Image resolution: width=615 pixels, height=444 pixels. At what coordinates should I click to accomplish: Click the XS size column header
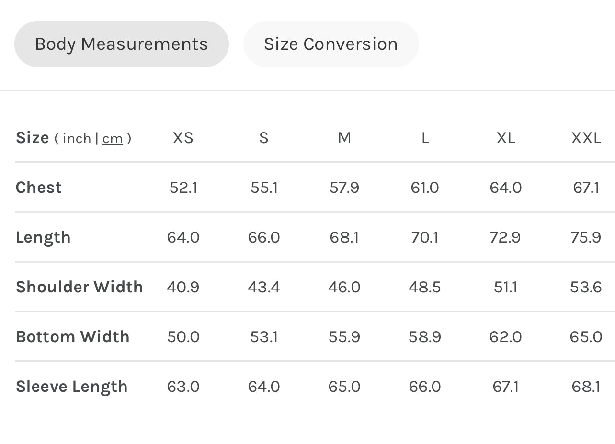coord(183,138)
